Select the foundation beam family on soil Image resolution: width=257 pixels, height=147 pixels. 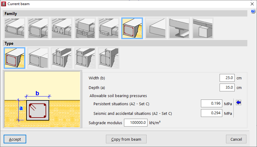tap(132, 28)
